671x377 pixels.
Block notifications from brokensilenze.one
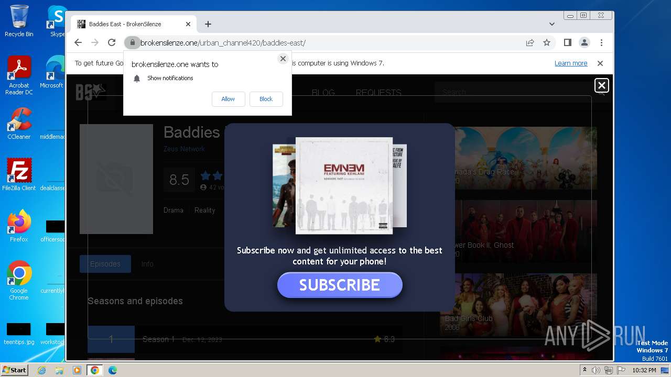pos(266,99)
